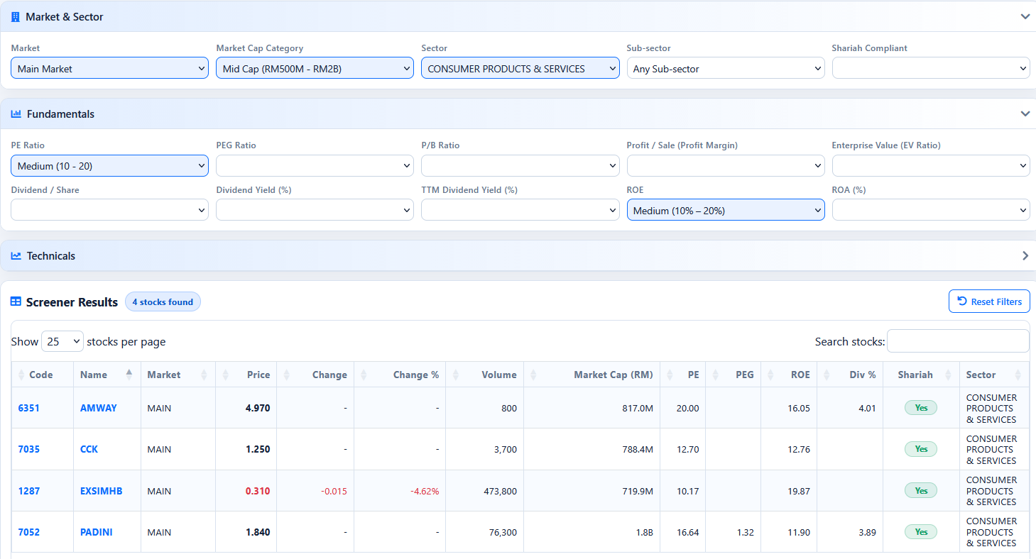Open the Sub-sector dropdown
Viewport: 1036px width, 559px height.
coord(725,67)
